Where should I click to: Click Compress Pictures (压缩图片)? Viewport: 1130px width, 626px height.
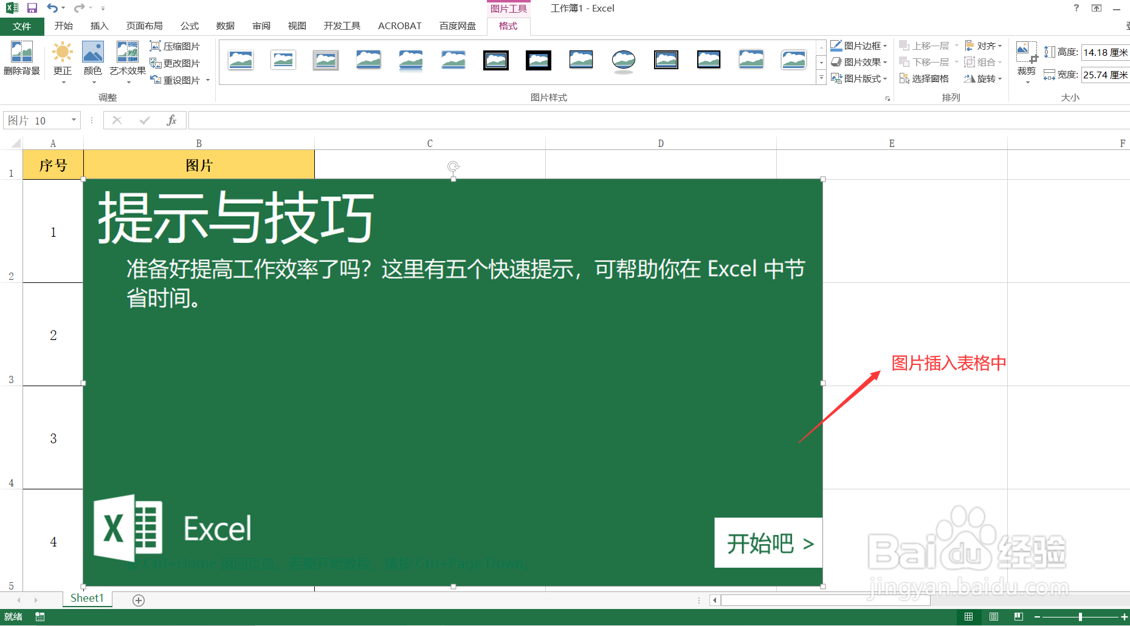[175, 46]
